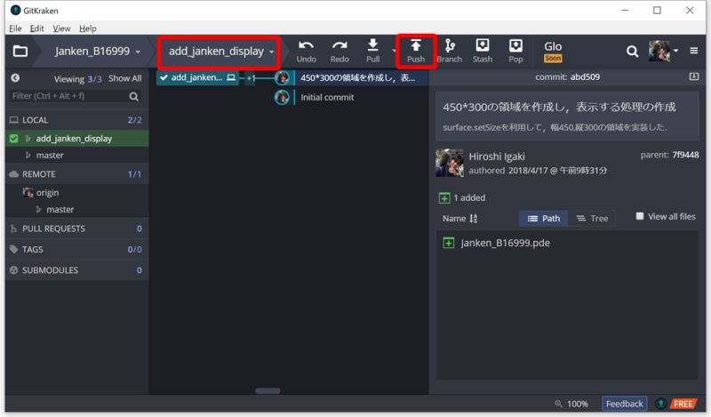Open the Pull options dropdown arrow
This screenshot has width=711, height=417.
tap(393, 51)
